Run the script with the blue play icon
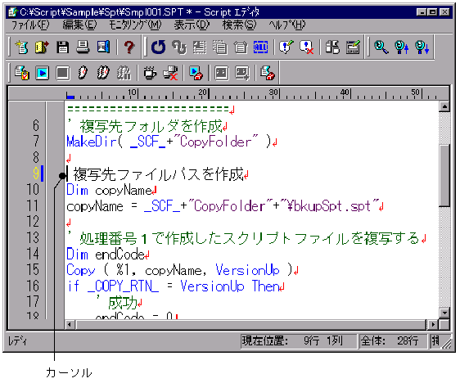This screenshot has height=383, width=460. pos(43,73)
